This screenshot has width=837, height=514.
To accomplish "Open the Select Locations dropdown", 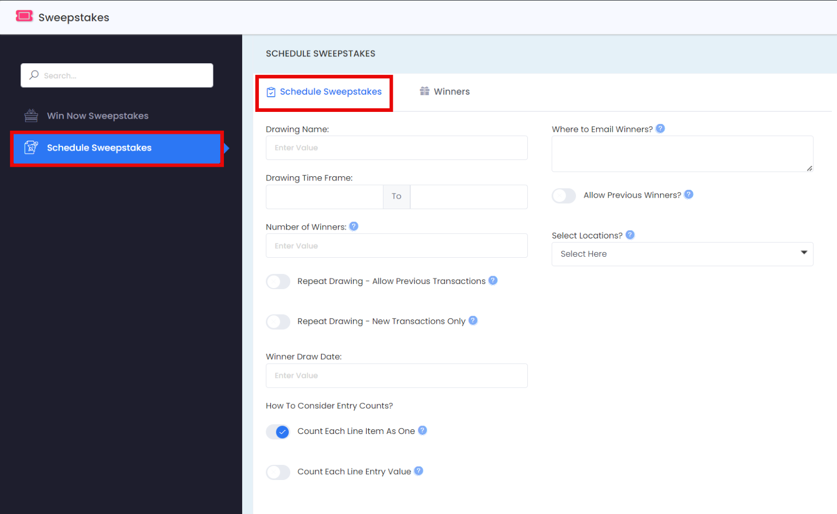I will (x=682, y=254).
